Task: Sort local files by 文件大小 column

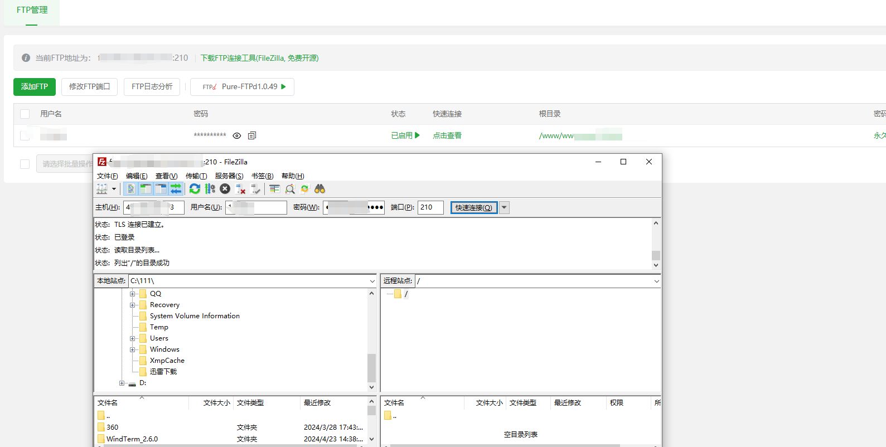Action: click(x=216, y=402)
